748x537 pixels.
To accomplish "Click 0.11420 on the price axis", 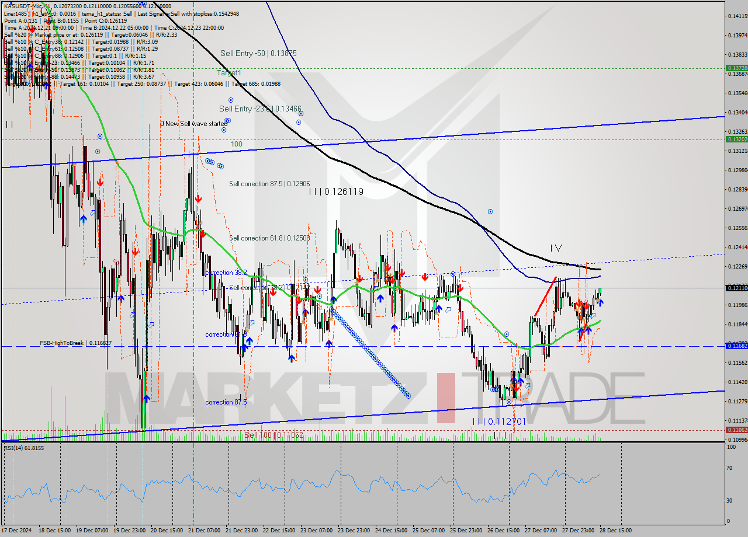I will tap(737, 382).
